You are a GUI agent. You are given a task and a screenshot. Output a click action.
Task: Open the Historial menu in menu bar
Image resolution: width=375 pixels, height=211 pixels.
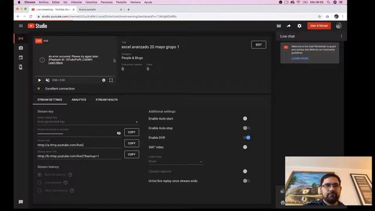point(76,2)
